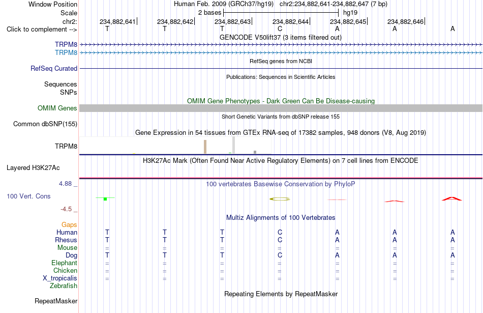483x313 pixels.
Task: Click the chr2 position label 234,882,646
Action: [x=405, y=21]
